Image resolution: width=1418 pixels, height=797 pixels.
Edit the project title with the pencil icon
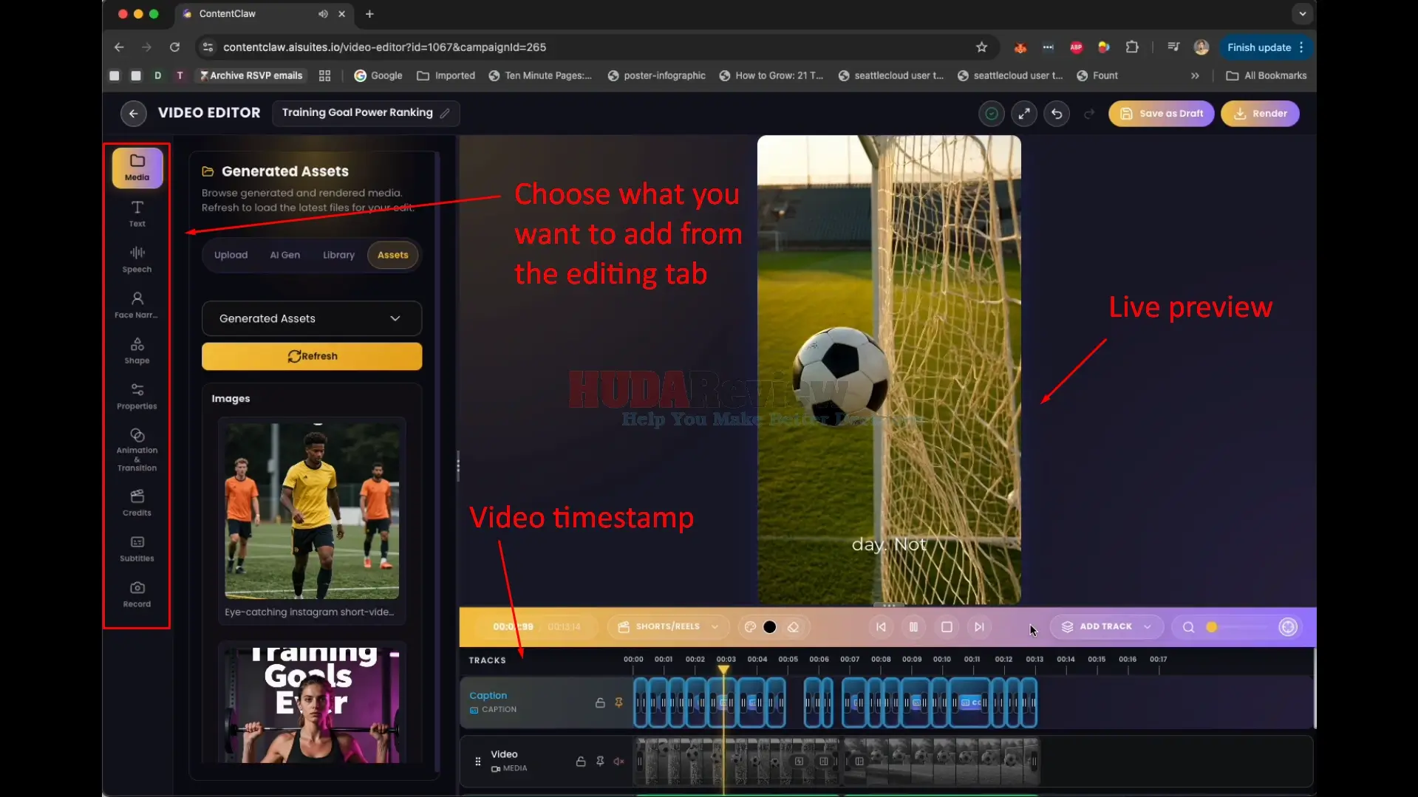coord(445,113)
